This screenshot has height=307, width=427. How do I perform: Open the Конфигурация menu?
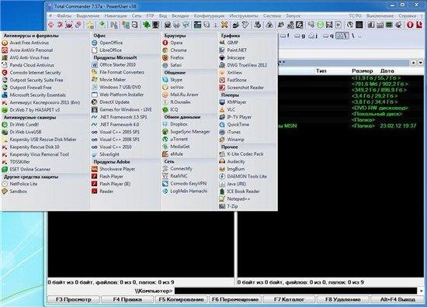209,16
